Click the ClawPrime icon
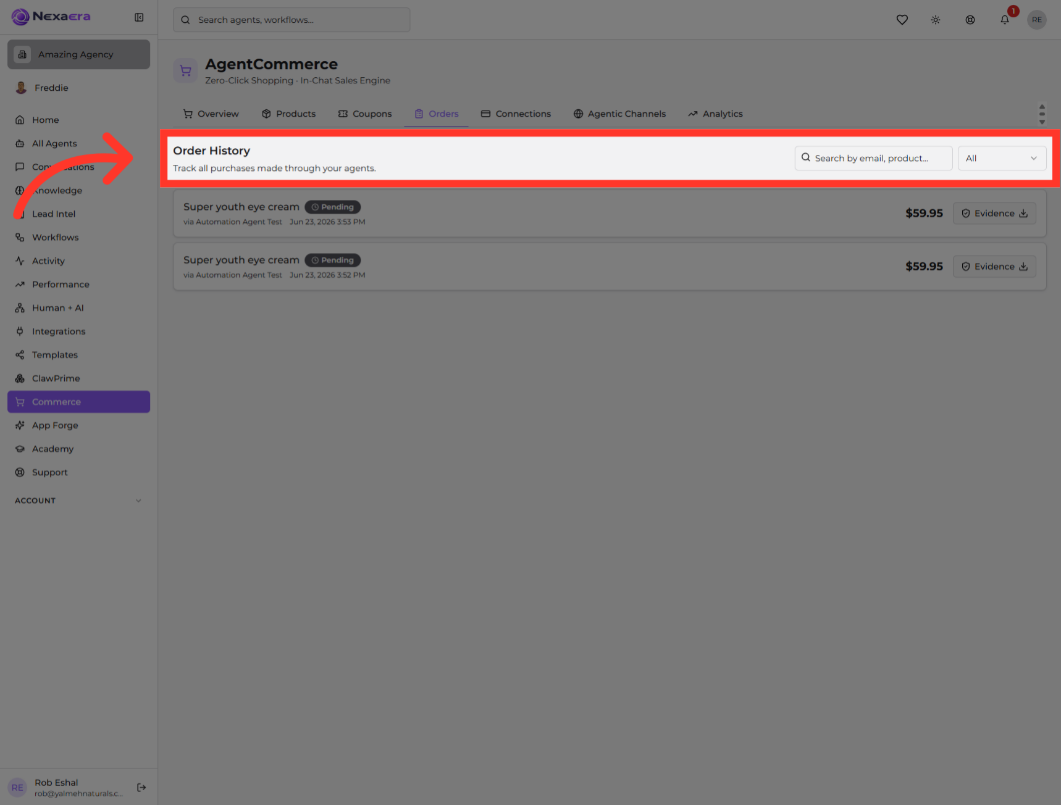The image size is (1061, 805). point(20,378)
